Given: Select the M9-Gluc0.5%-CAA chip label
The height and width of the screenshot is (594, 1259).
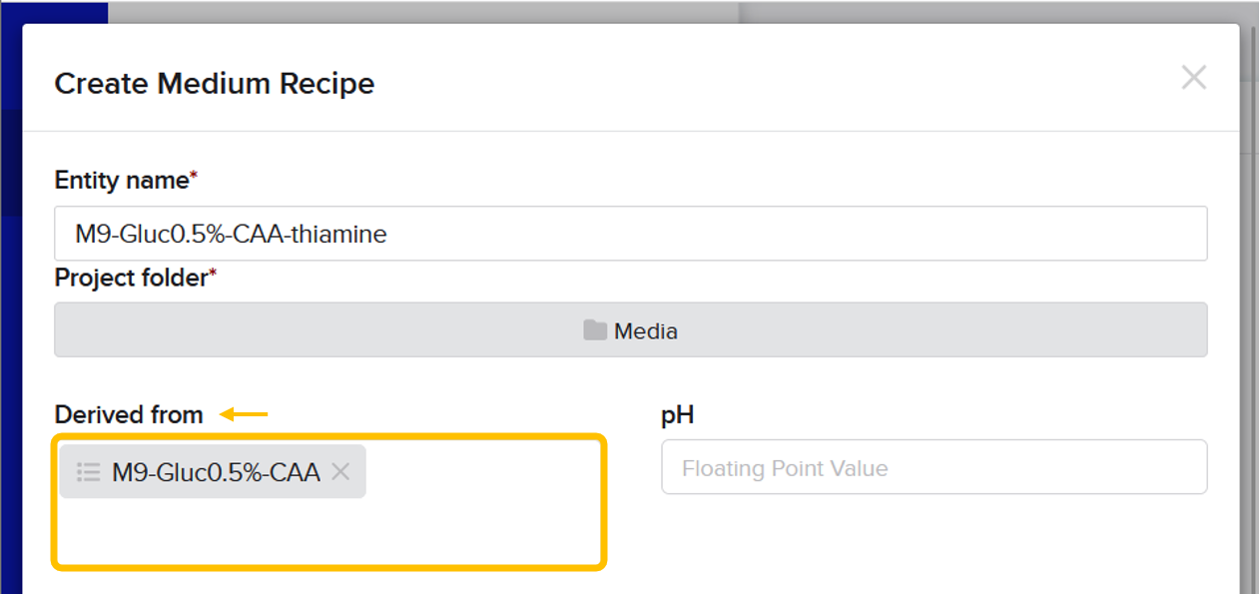Looking at the screenshot, I should [x=216, y=472].
